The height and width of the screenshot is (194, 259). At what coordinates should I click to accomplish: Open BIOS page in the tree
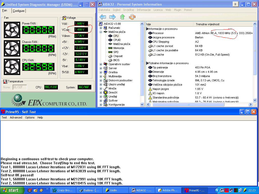116,60
